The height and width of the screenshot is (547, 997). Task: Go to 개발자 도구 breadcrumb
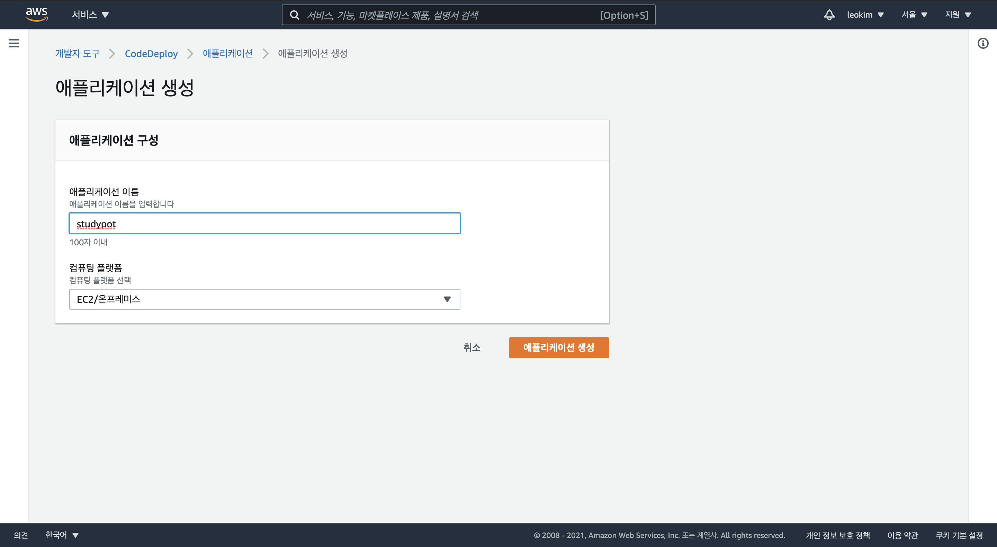tap(78, 53)
